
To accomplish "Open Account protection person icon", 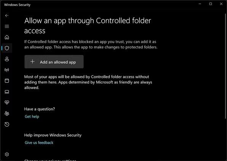I will pos(7,59).
